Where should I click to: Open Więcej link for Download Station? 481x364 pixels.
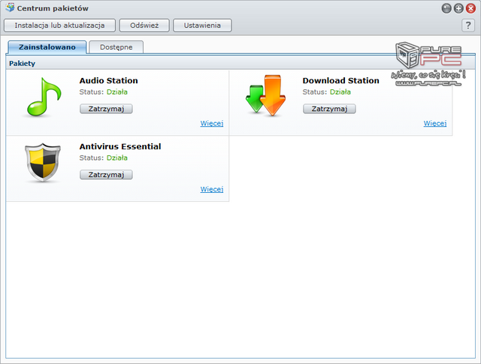point(435,123)
